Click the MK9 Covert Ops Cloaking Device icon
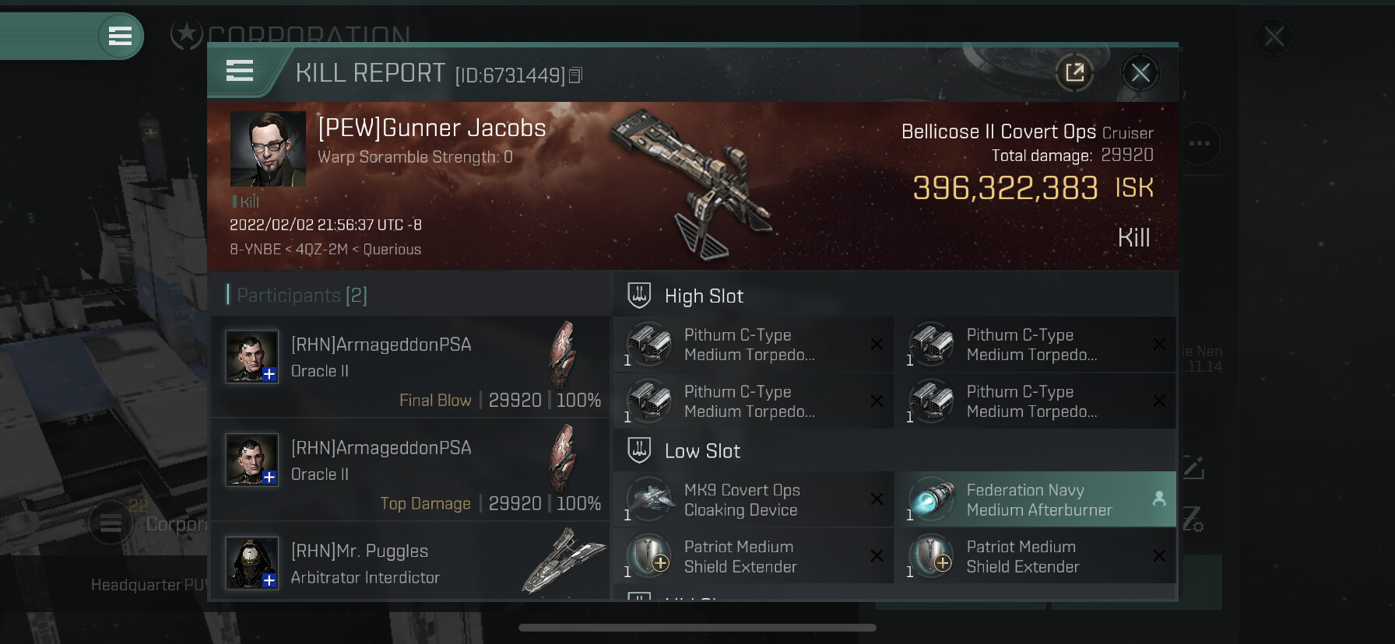Image resolution: width=1395 pixels, height=644 pixels. [x=649, y=499]
